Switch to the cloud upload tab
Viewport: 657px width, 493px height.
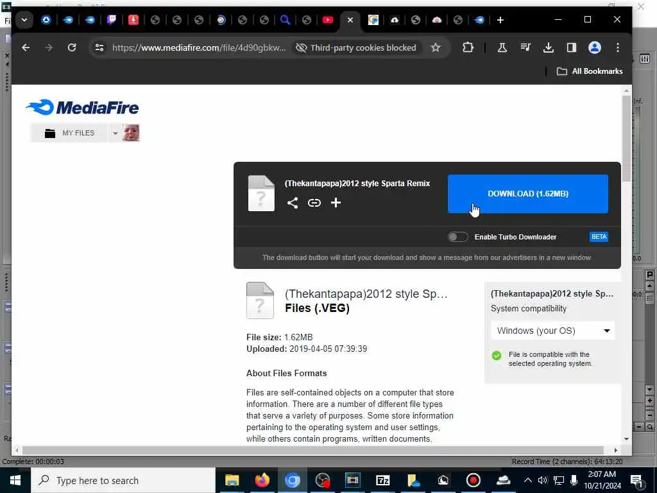395,20
